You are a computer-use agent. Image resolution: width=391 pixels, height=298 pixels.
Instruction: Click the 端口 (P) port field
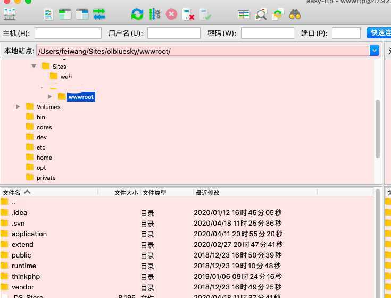pos(346,33)
